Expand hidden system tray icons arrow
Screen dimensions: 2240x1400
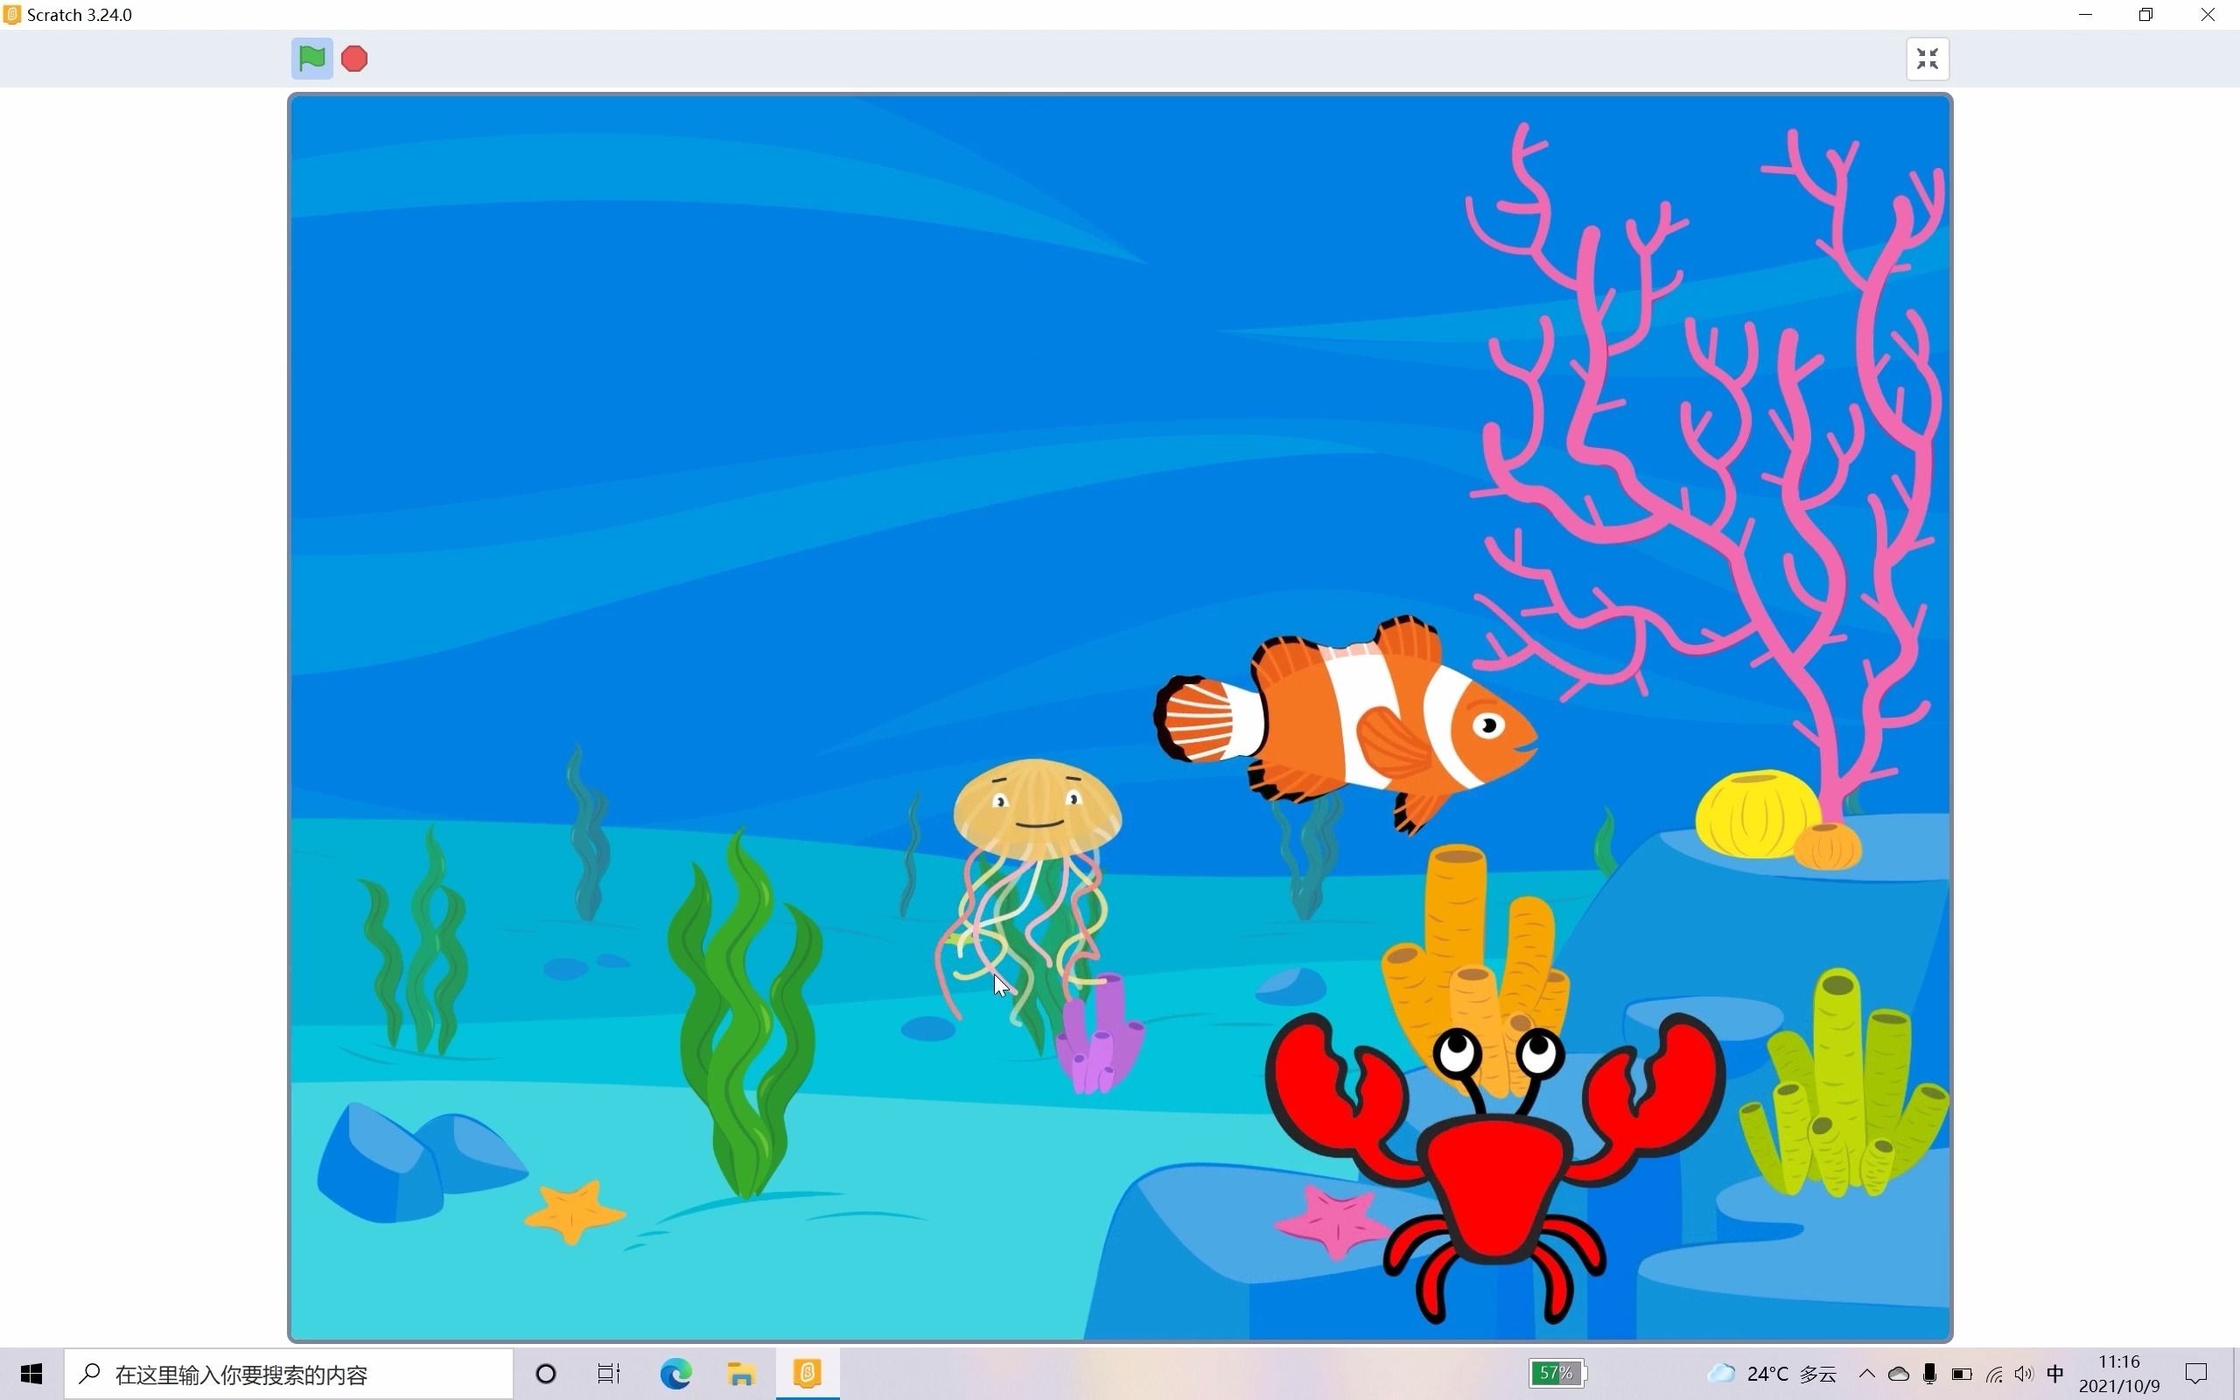point(1866,1374)
